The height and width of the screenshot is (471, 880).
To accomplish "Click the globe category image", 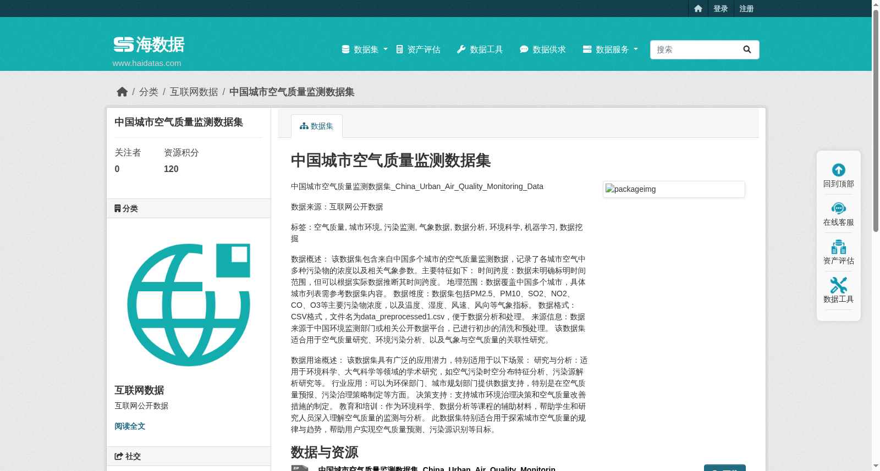I will tap(189, 304).
